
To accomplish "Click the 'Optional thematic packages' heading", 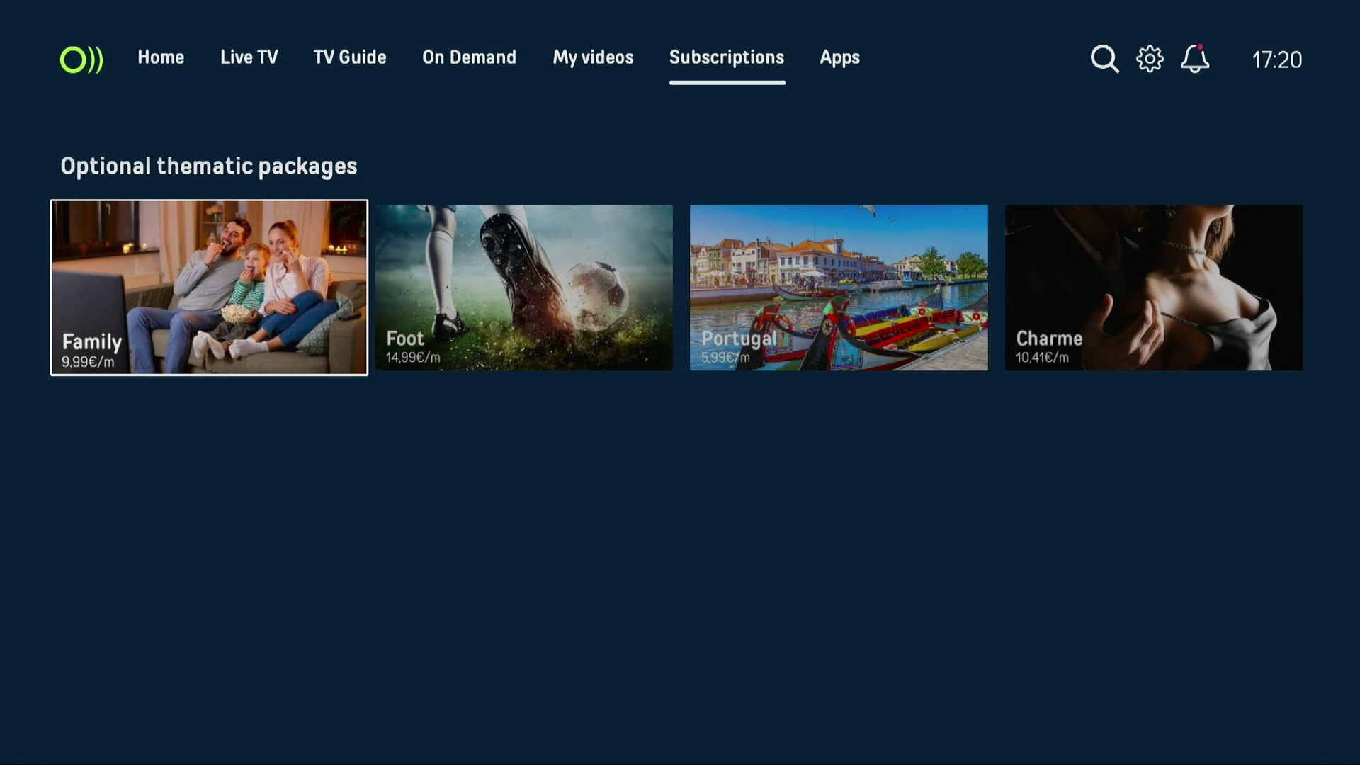I will pyautogui.click(x=209, y=166).
